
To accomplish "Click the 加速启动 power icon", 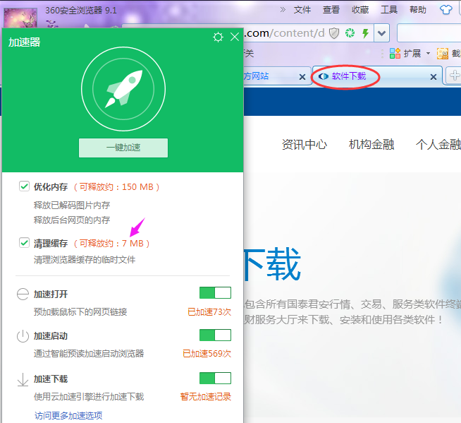I will click(23, 336).
